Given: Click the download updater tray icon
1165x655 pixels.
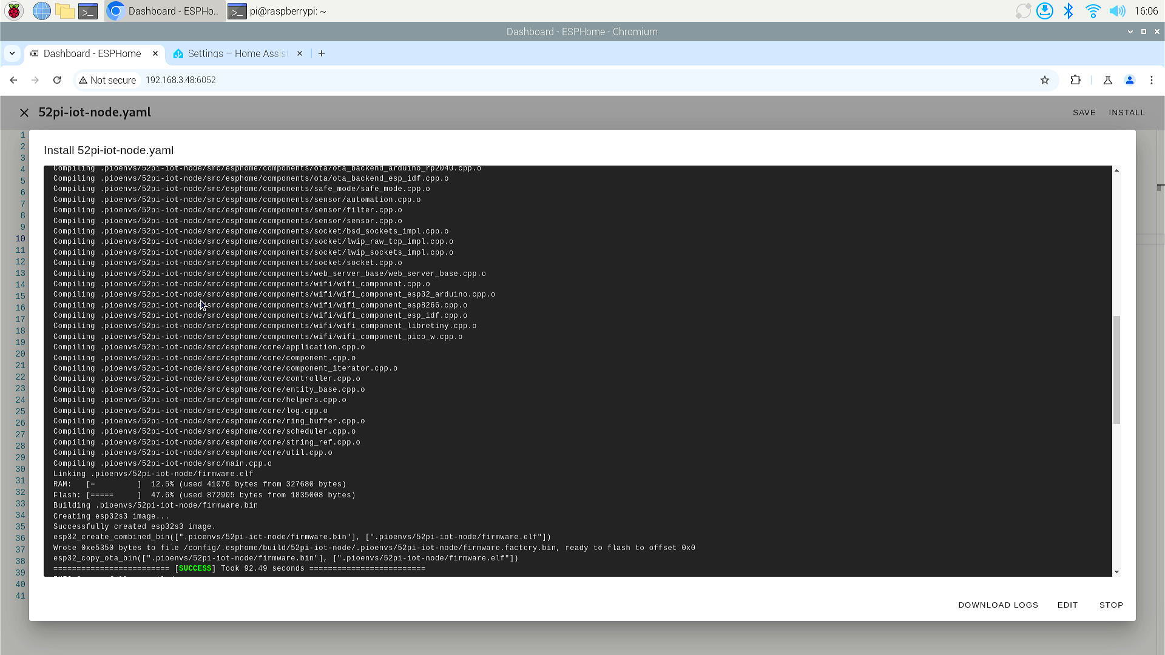Looking at the screenshot, I should click(1045, 11).
